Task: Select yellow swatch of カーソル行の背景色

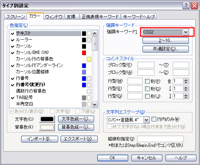Action: pyautogui.click(x=89, y=59)
